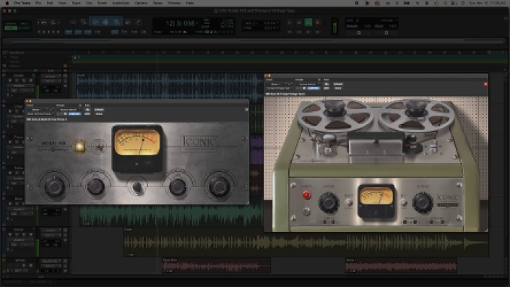Open the Apple menu
This screenshot has width=510, height=287.
(x=7, y=3)
